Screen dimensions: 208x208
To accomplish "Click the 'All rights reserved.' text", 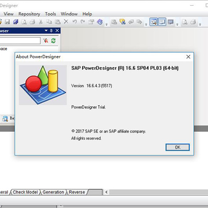I will [86, 138].
